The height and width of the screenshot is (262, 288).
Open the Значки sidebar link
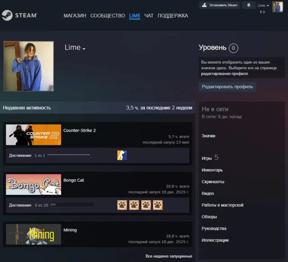pos(208,136)
